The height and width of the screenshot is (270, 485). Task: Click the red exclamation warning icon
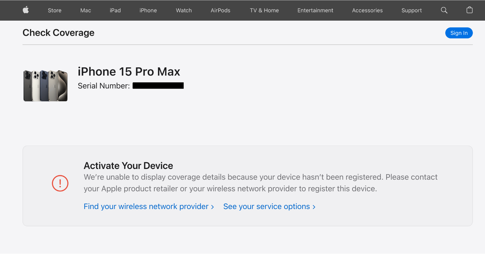pos(60,183)
